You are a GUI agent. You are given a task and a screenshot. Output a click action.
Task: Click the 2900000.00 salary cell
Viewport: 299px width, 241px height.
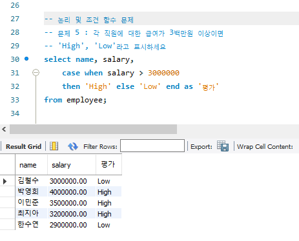pyautogui.click(x=72, y=225)
